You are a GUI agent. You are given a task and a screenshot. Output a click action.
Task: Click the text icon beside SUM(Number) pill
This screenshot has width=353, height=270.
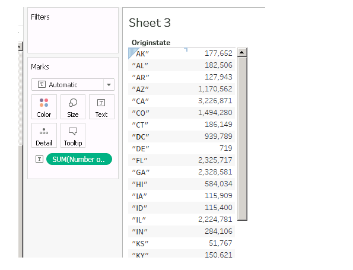click(39, 159)
